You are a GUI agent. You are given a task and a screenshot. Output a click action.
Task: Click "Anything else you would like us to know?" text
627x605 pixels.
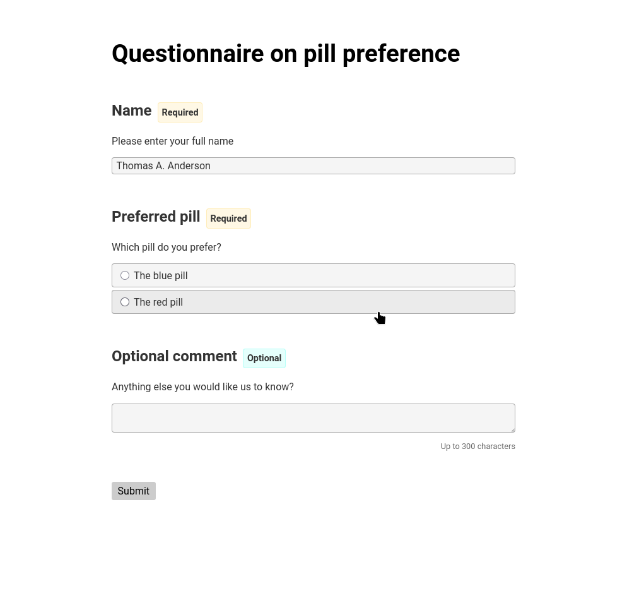pos(202,387)
